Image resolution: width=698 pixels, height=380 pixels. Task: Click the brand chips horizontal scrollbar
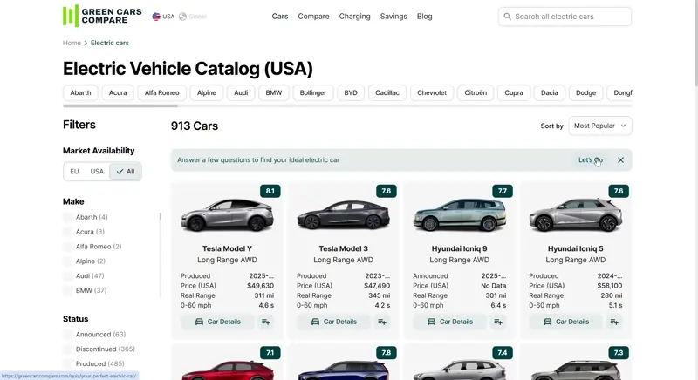120,105
